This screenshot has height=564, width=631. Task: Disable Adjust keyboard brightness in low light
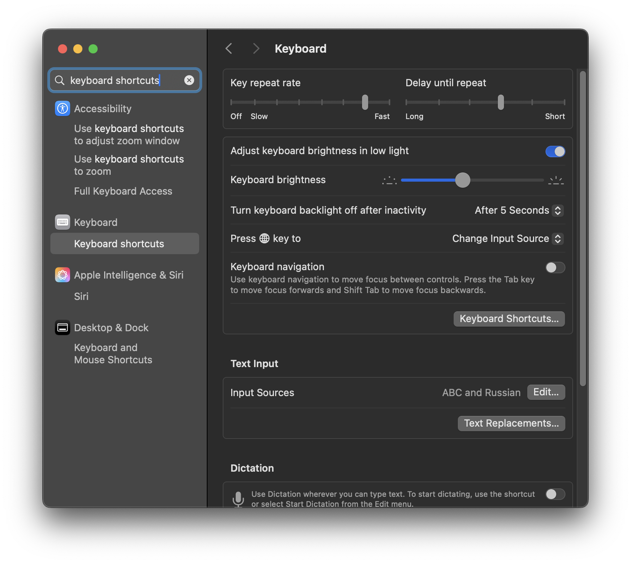tap(555, 151)
